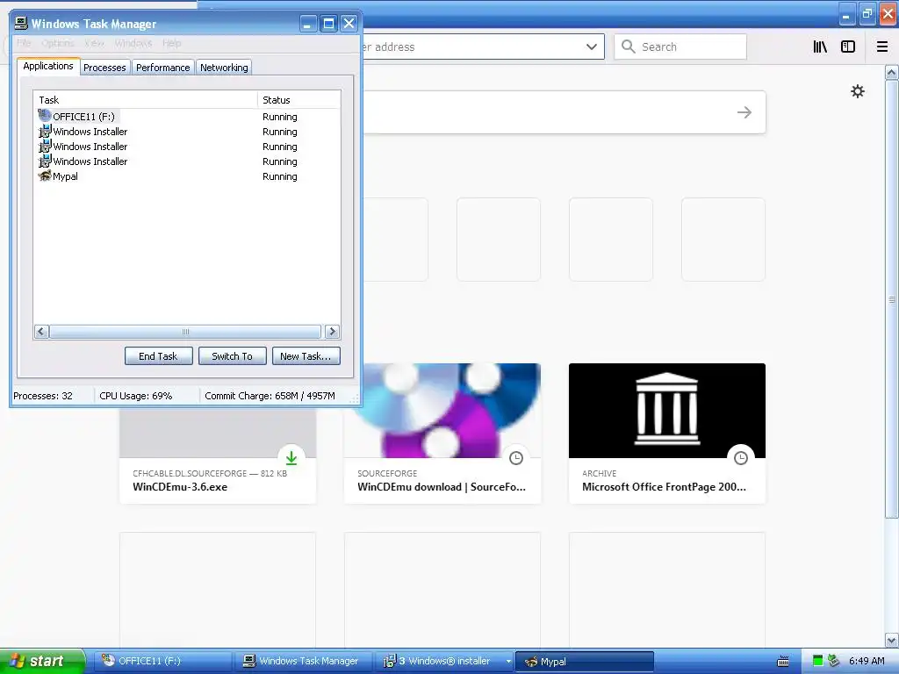Click the Processes: 32 status bar entry
The width and height of the screenshot is (899, 674).
click(x=43, y=396)
